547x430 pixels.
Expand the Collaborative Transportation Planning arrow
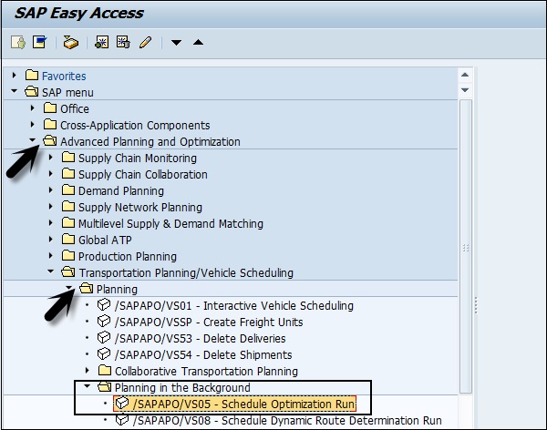pyautogui.click(x=88, y=371)
